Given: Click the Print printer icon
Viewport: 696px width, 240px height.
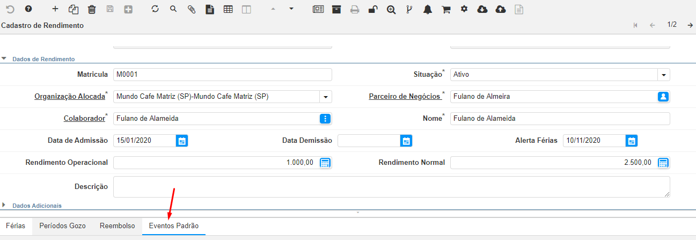Looking at the screenshot, I should [355, 9].
